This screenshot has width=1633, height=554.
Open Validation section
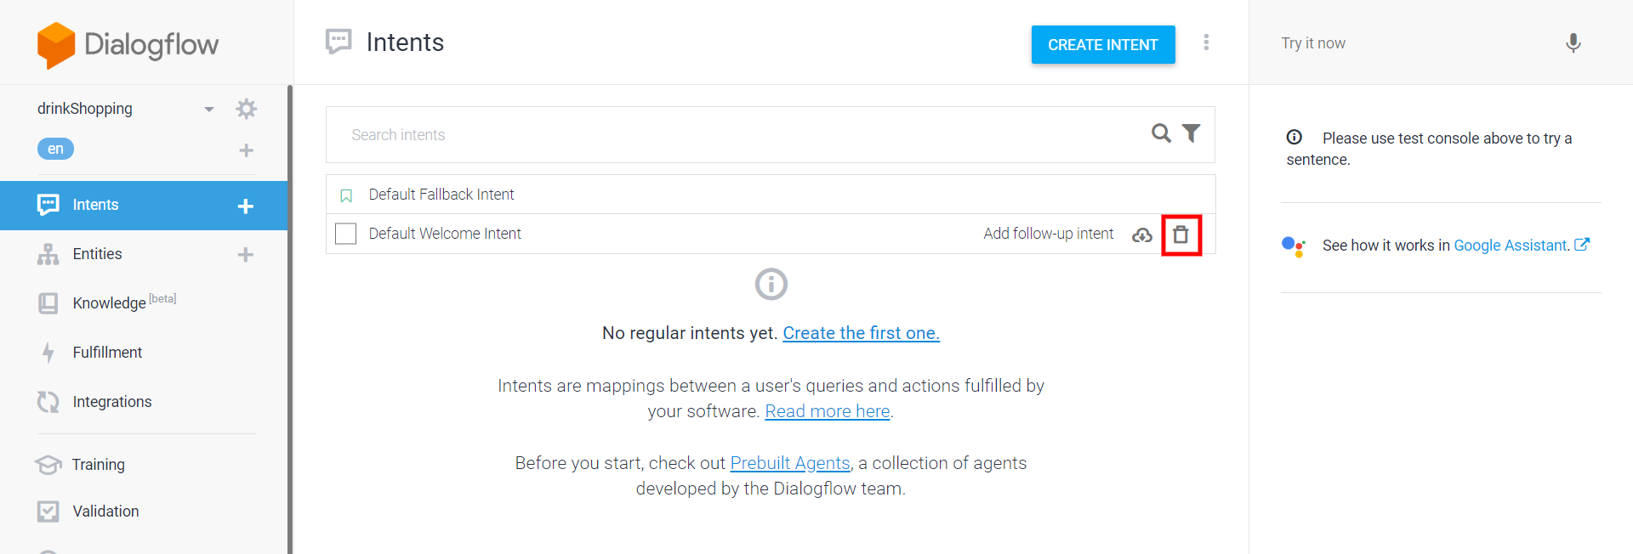tap(105, 512)
